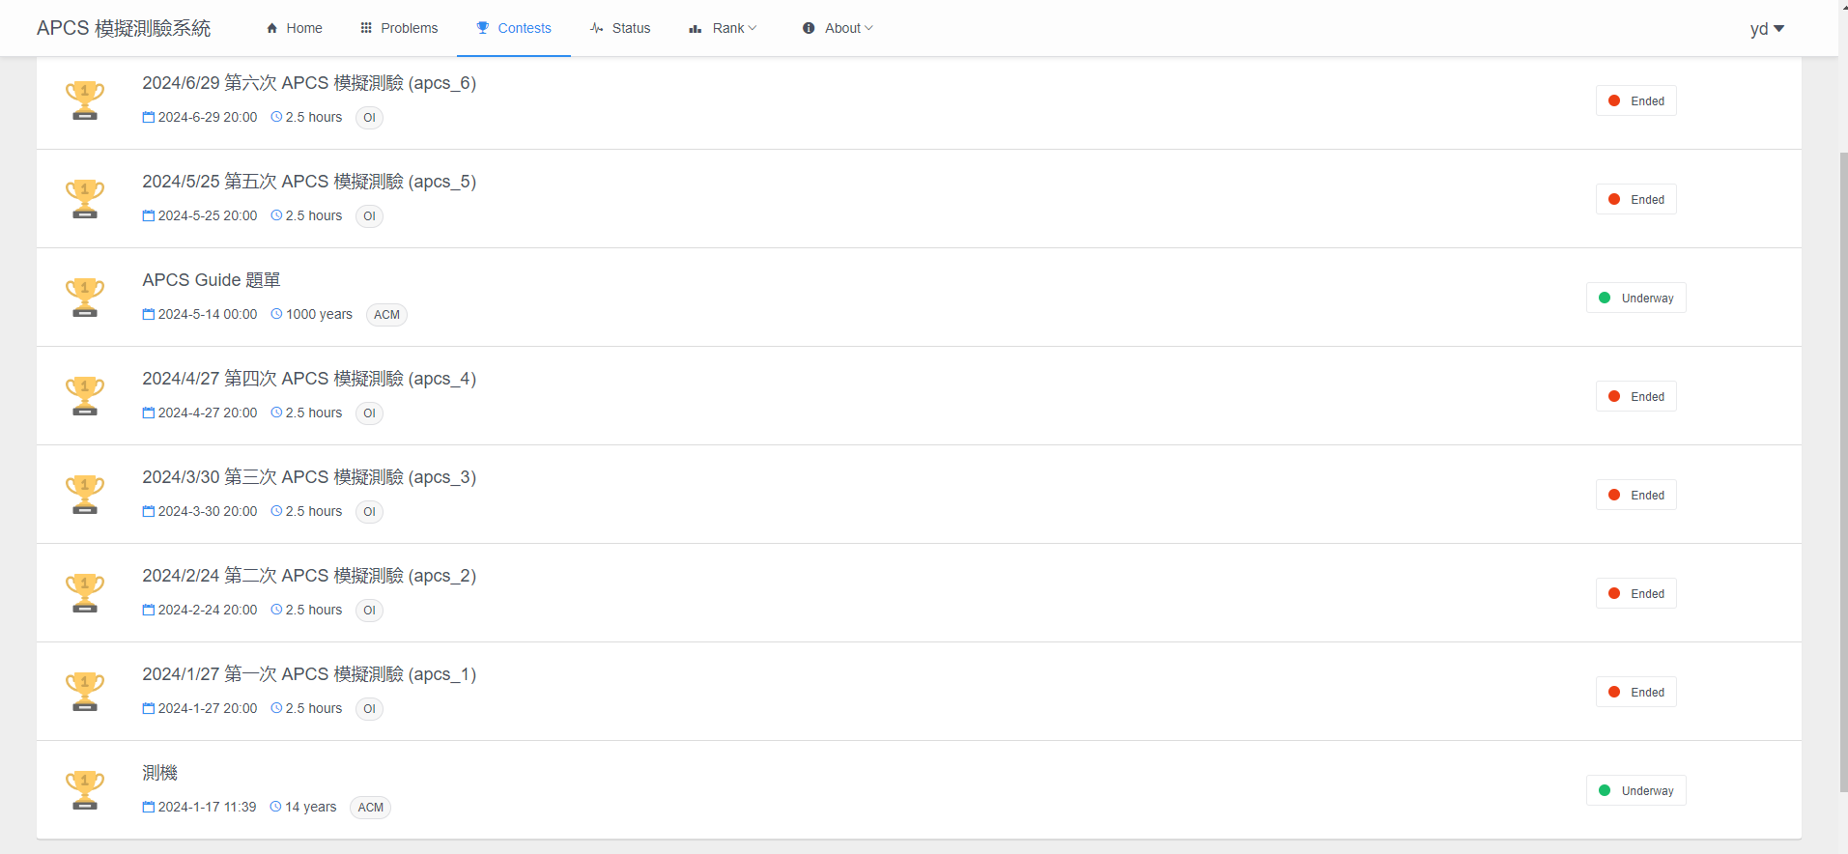Screen dimensions: 1848x854
Task: Open the Status page in navigation
Action: click(620, 28)
